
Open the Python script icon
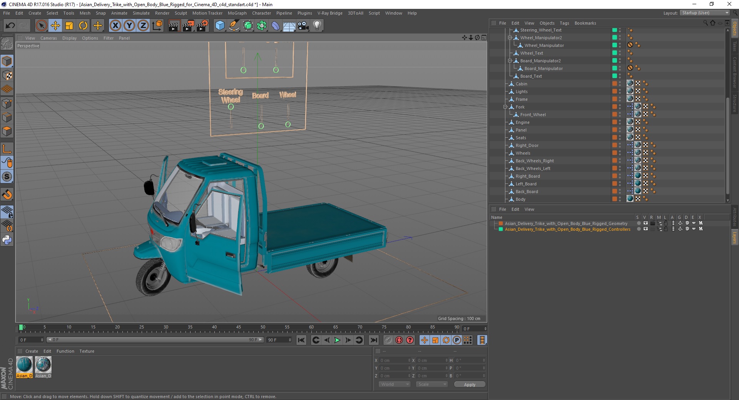[x=7, y=240]
